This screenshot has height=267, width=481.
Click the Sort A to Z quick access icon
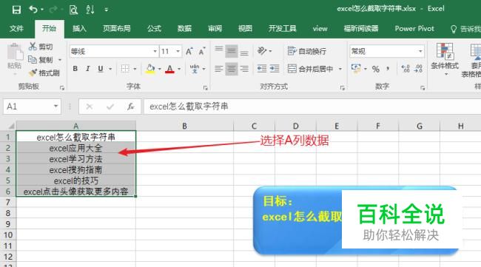(x=90, y=10)
